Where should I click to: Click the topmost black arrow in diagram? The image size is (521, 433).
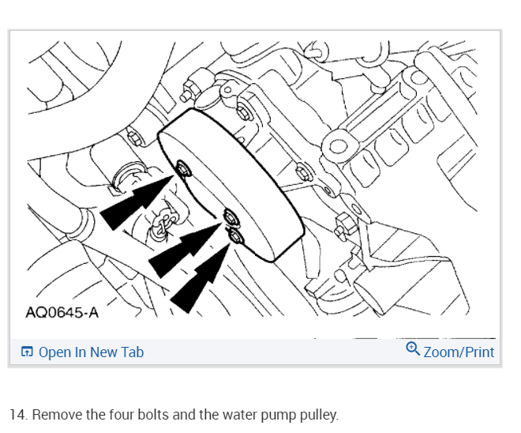point(137,202)
